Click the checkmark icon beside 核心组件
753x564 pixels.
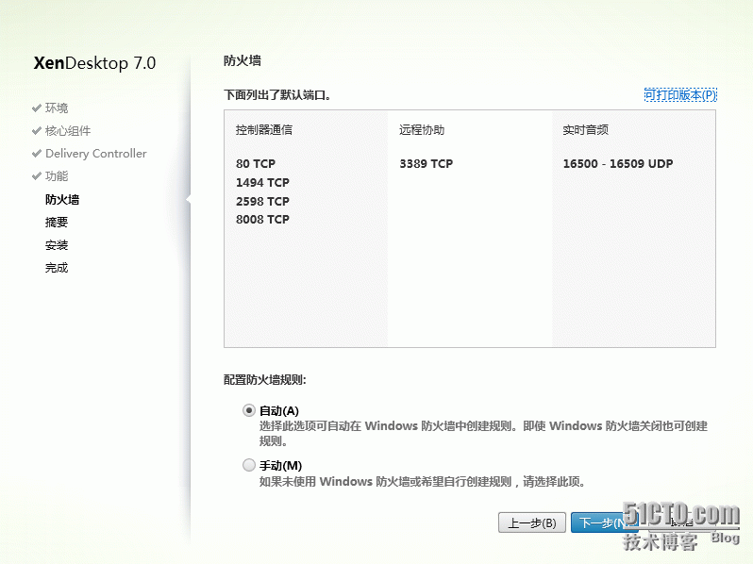pyautogui.click(x=37, y=130)
